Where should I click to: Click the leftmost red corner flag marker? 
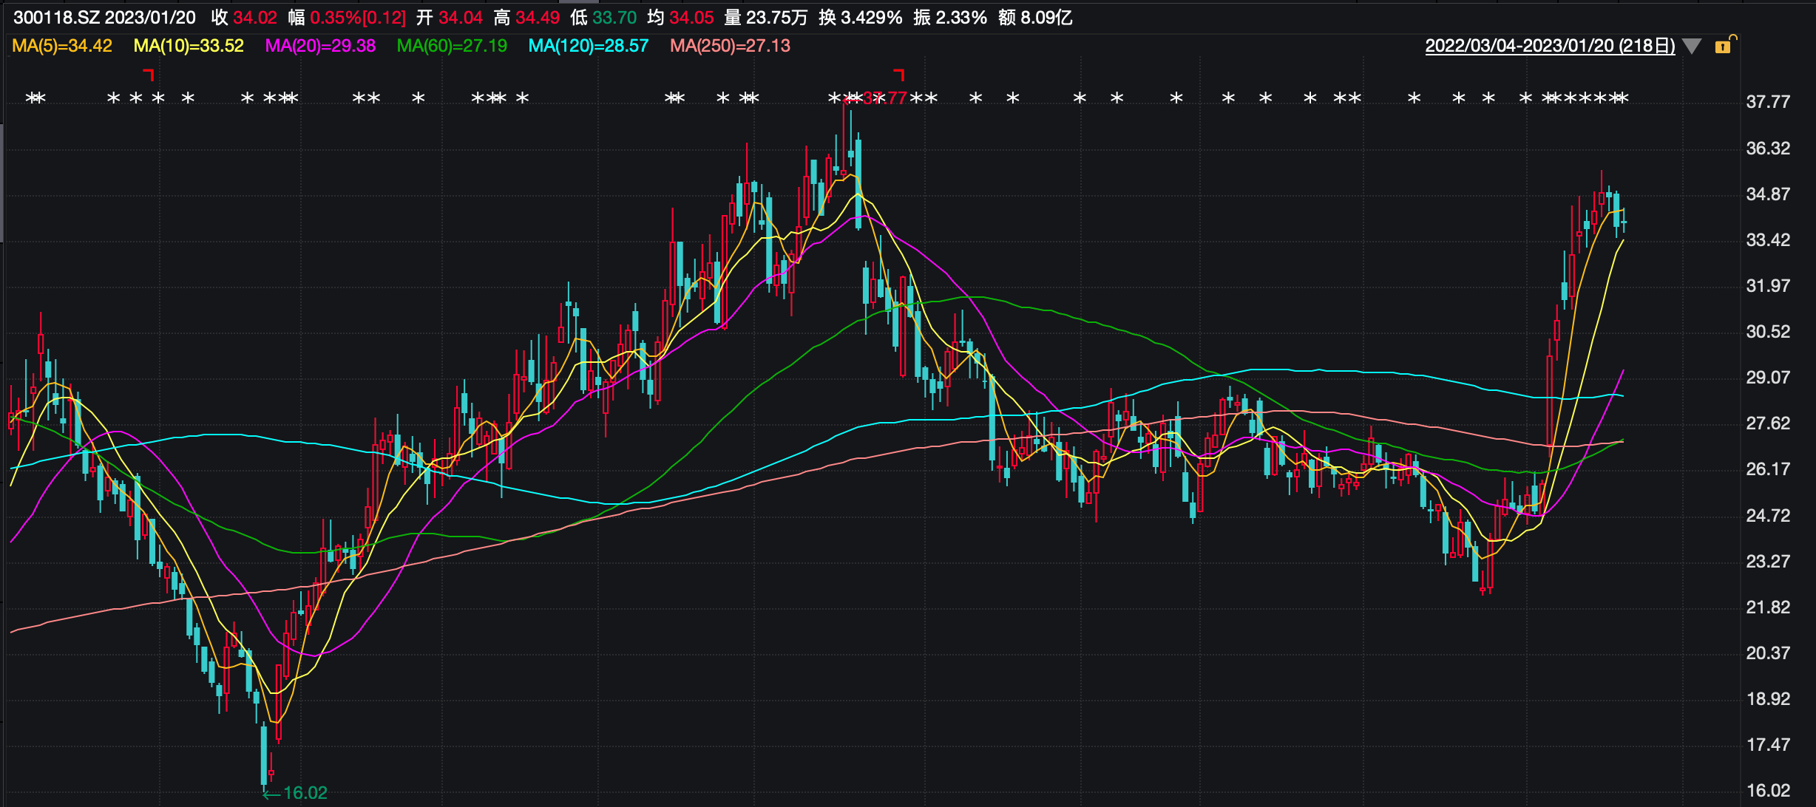click(x=149, y=75)
